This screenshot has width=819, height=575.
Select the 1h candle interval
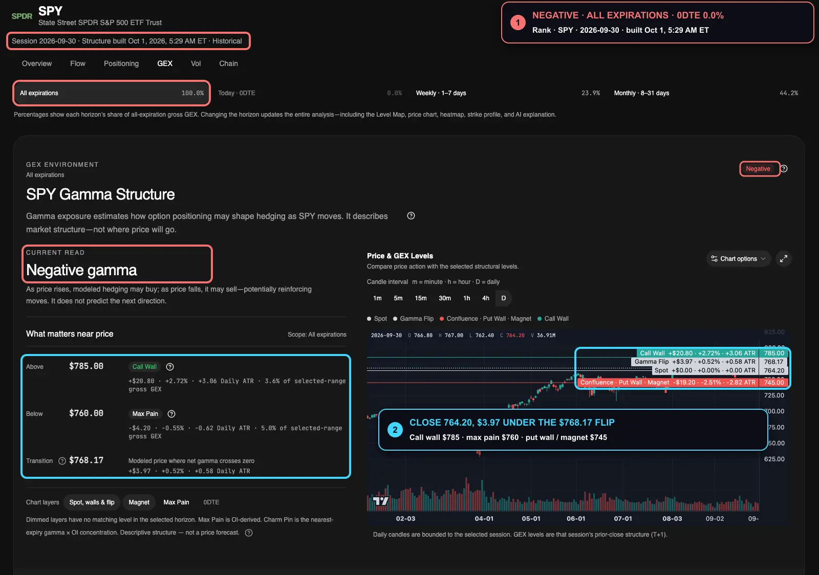467,298
